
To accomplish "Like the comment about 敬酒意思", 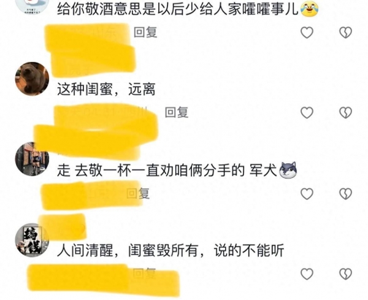I will [307, 33].
